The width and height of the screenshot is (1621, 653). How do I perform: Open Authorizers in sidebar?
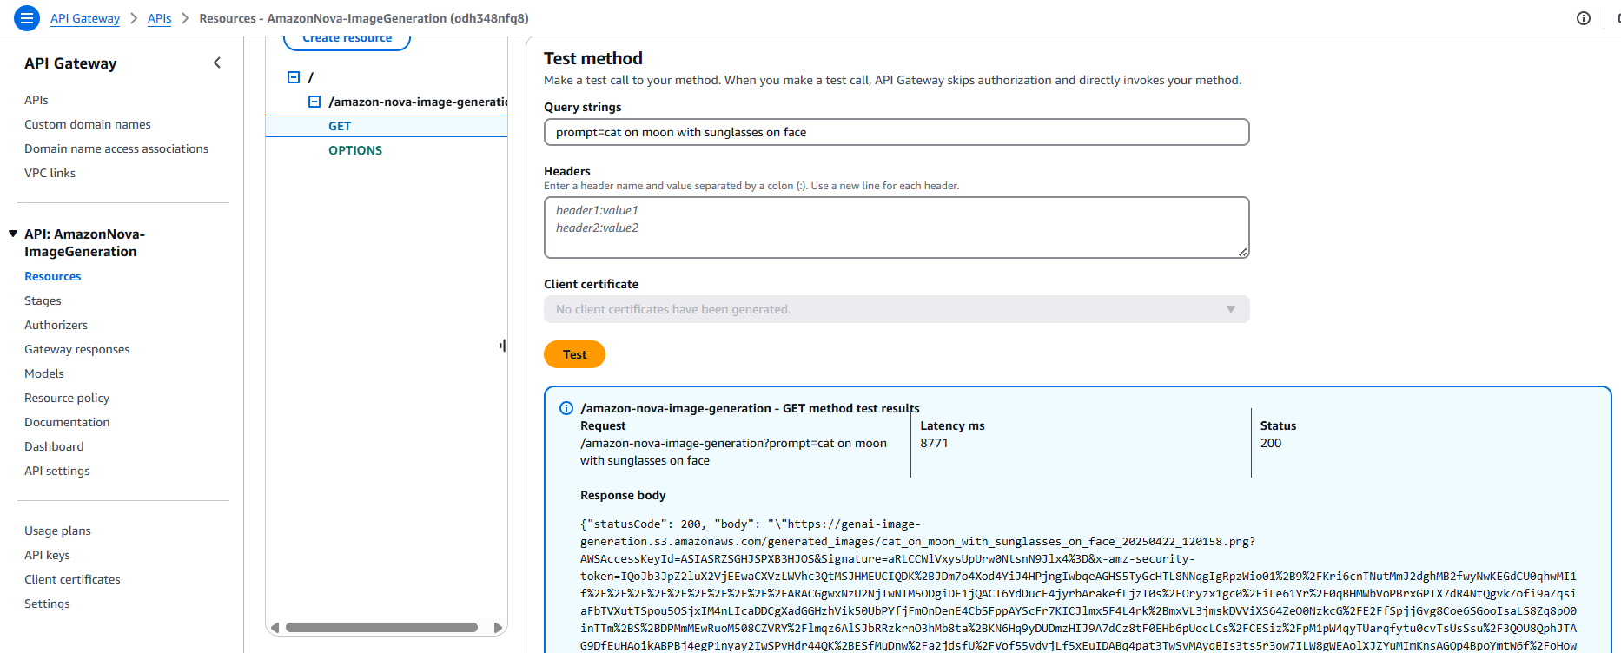pyautogui.click(x=56, y=325)
